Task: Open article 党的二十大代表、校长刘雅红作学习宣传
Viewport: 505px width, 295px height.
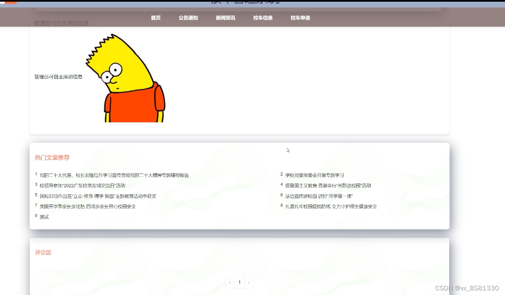Action: [114, 175]
